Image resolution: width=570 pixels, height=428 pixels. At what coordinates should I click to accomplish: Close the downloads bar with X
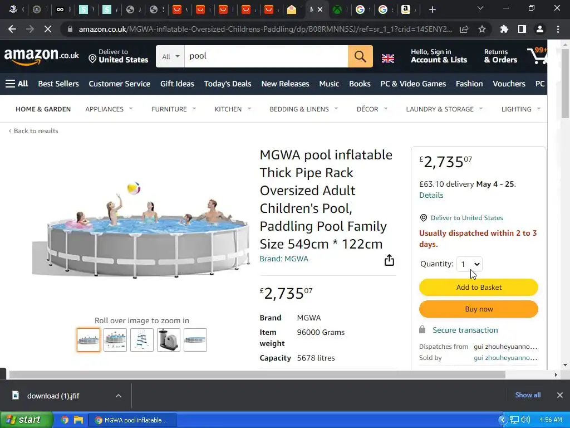point(560,395)
